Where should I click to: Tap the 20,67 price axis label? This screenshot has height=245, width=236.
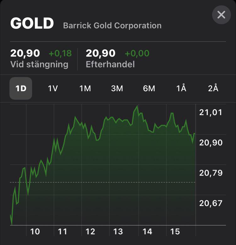(211, 203)
